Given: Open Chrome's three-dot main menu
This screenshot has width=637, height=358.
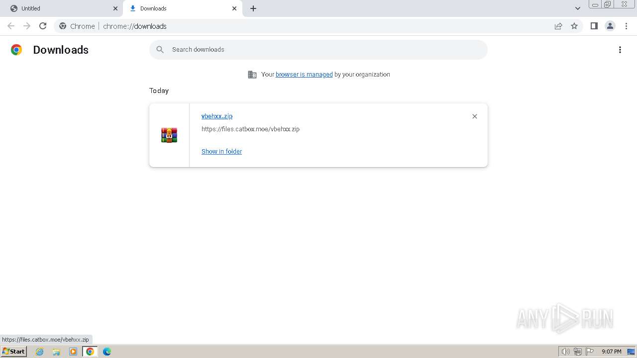Looking at the screenshot, I should (x=626, y=26).
